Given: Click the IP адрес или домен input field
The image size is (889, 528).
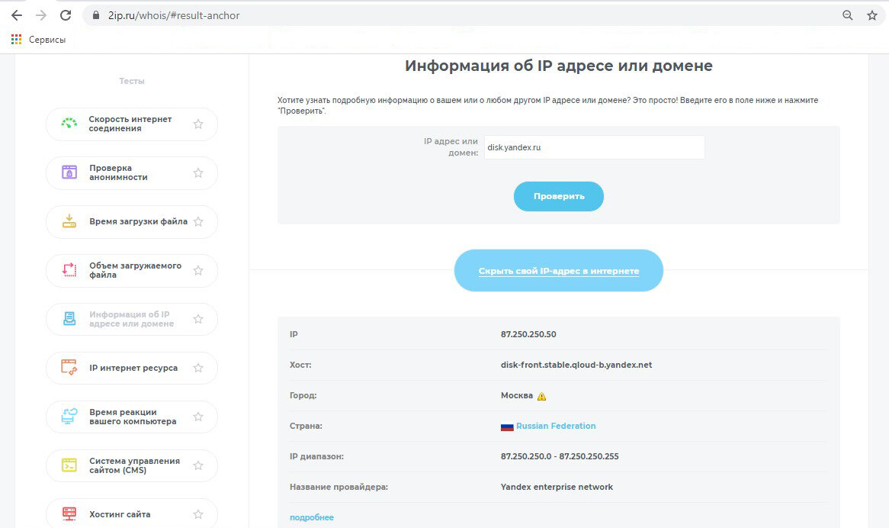Looking at the screenshot, I should [594, 147].
